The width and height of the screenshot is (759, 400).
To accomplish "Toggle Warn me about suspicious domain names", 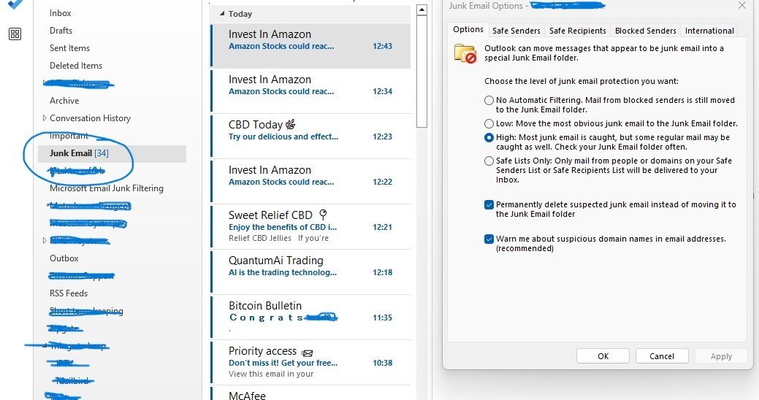I will pos(489,239).
